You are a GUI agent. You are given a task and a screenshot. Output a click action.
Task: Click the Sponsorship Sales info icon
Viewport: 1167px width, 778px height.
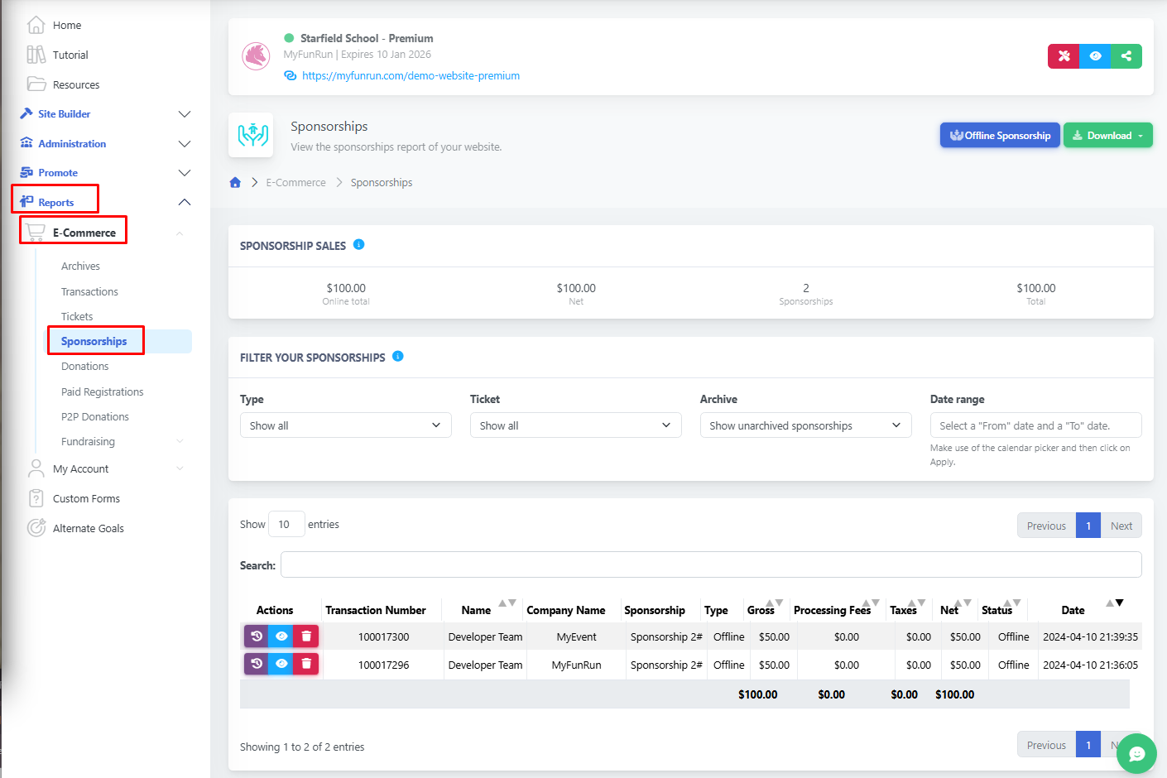point(359,244)
